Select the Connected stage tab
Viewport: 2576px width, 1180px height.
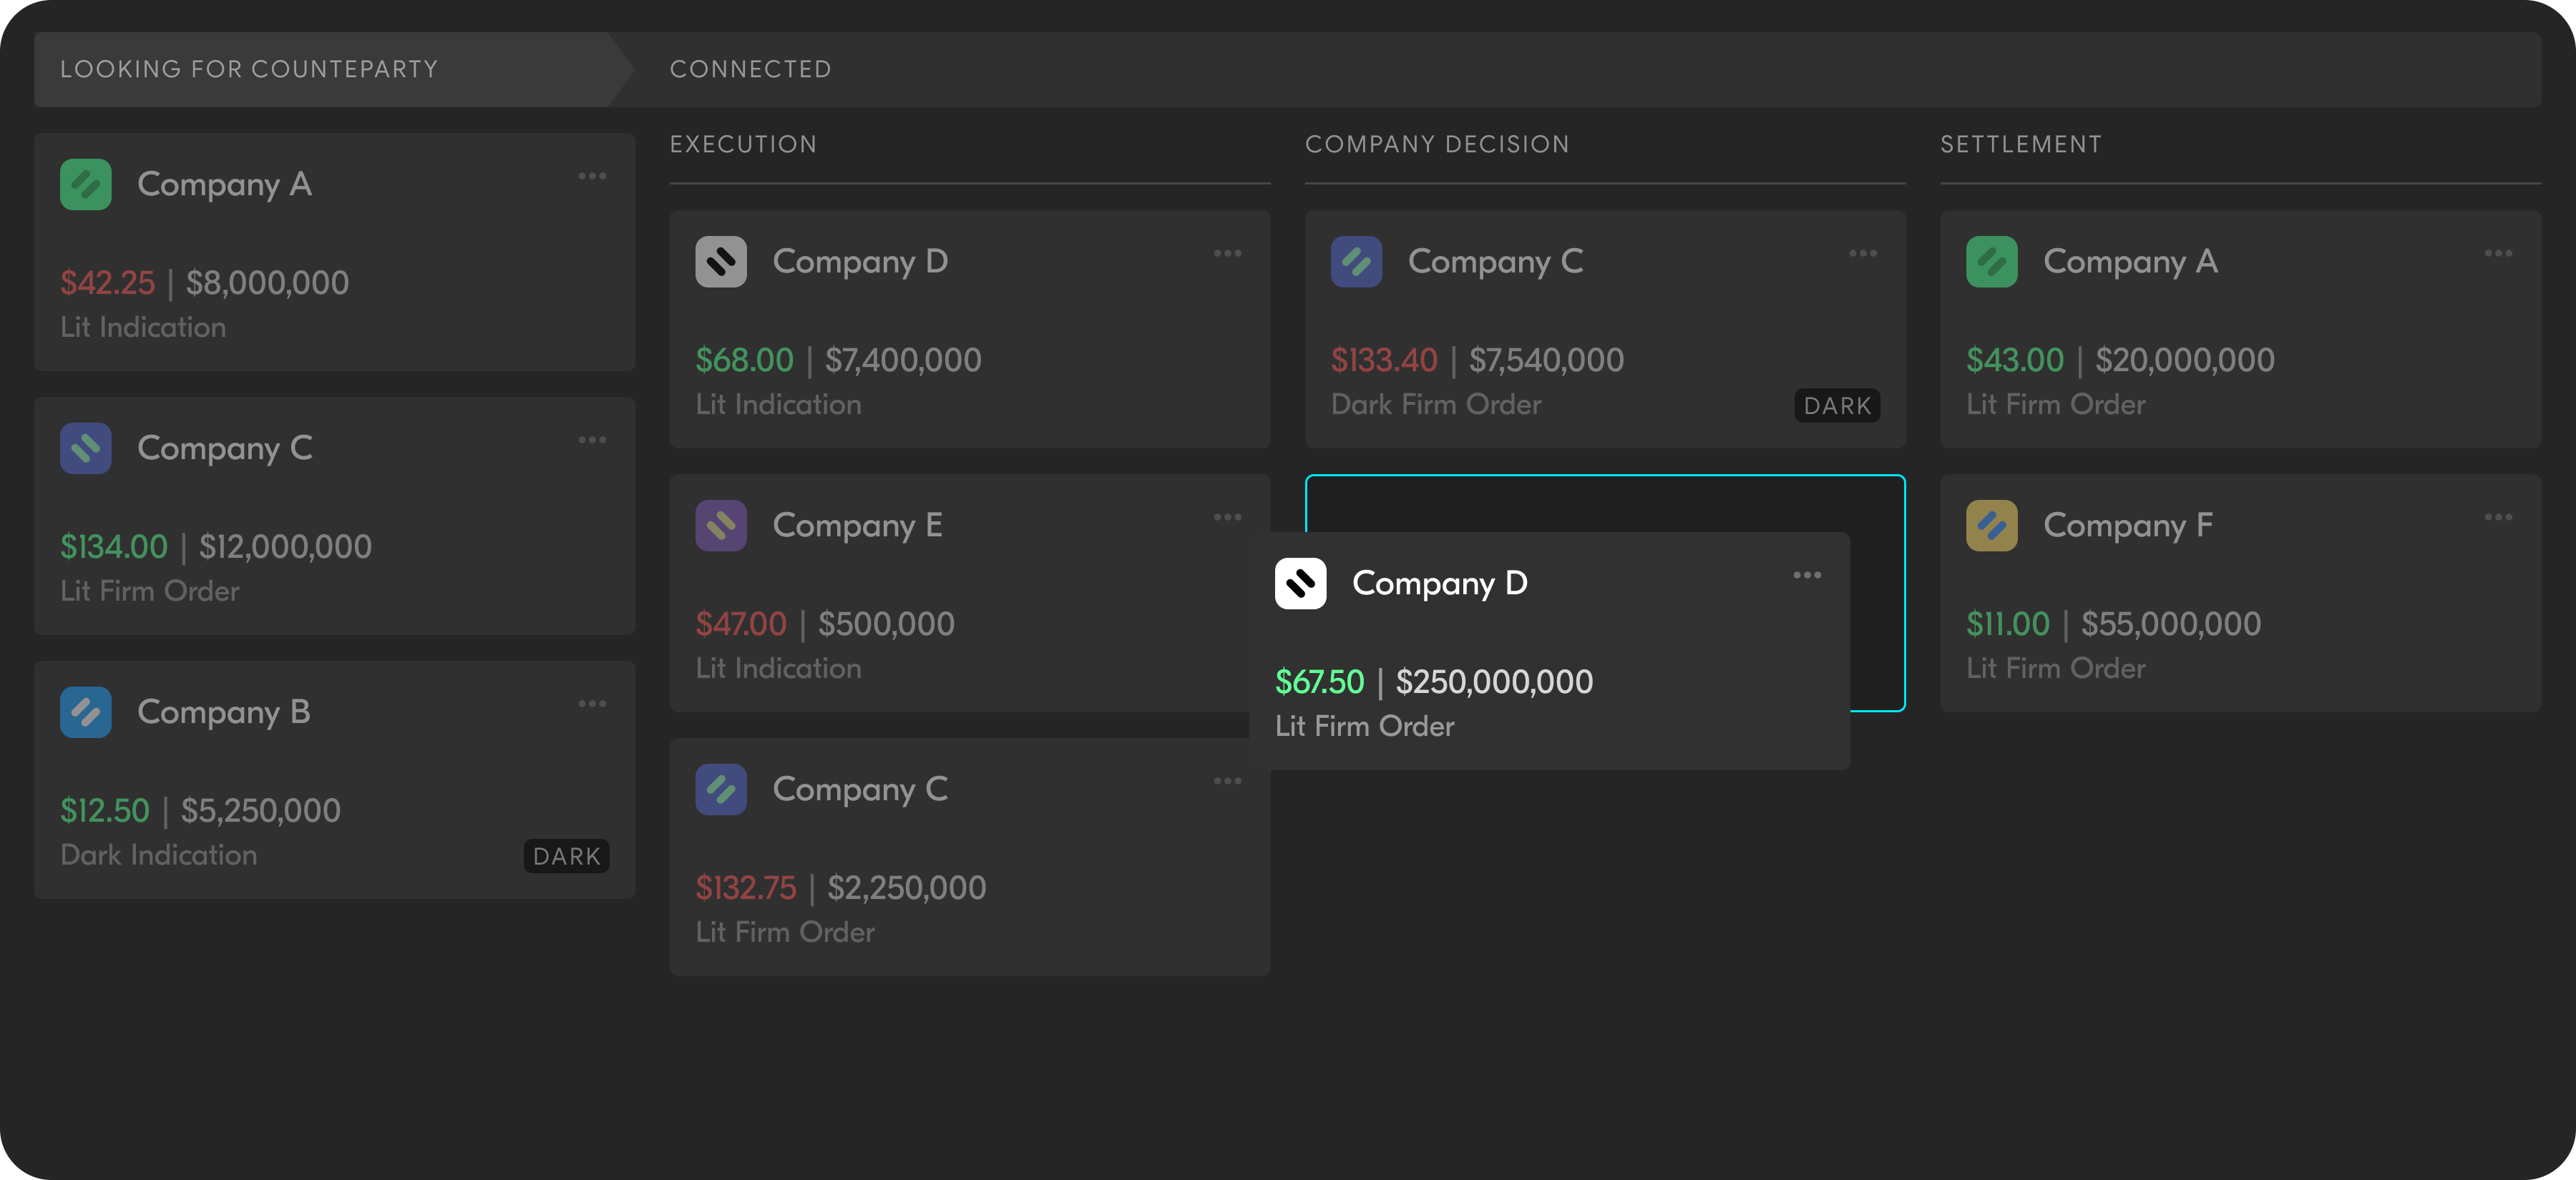point(750,69)
